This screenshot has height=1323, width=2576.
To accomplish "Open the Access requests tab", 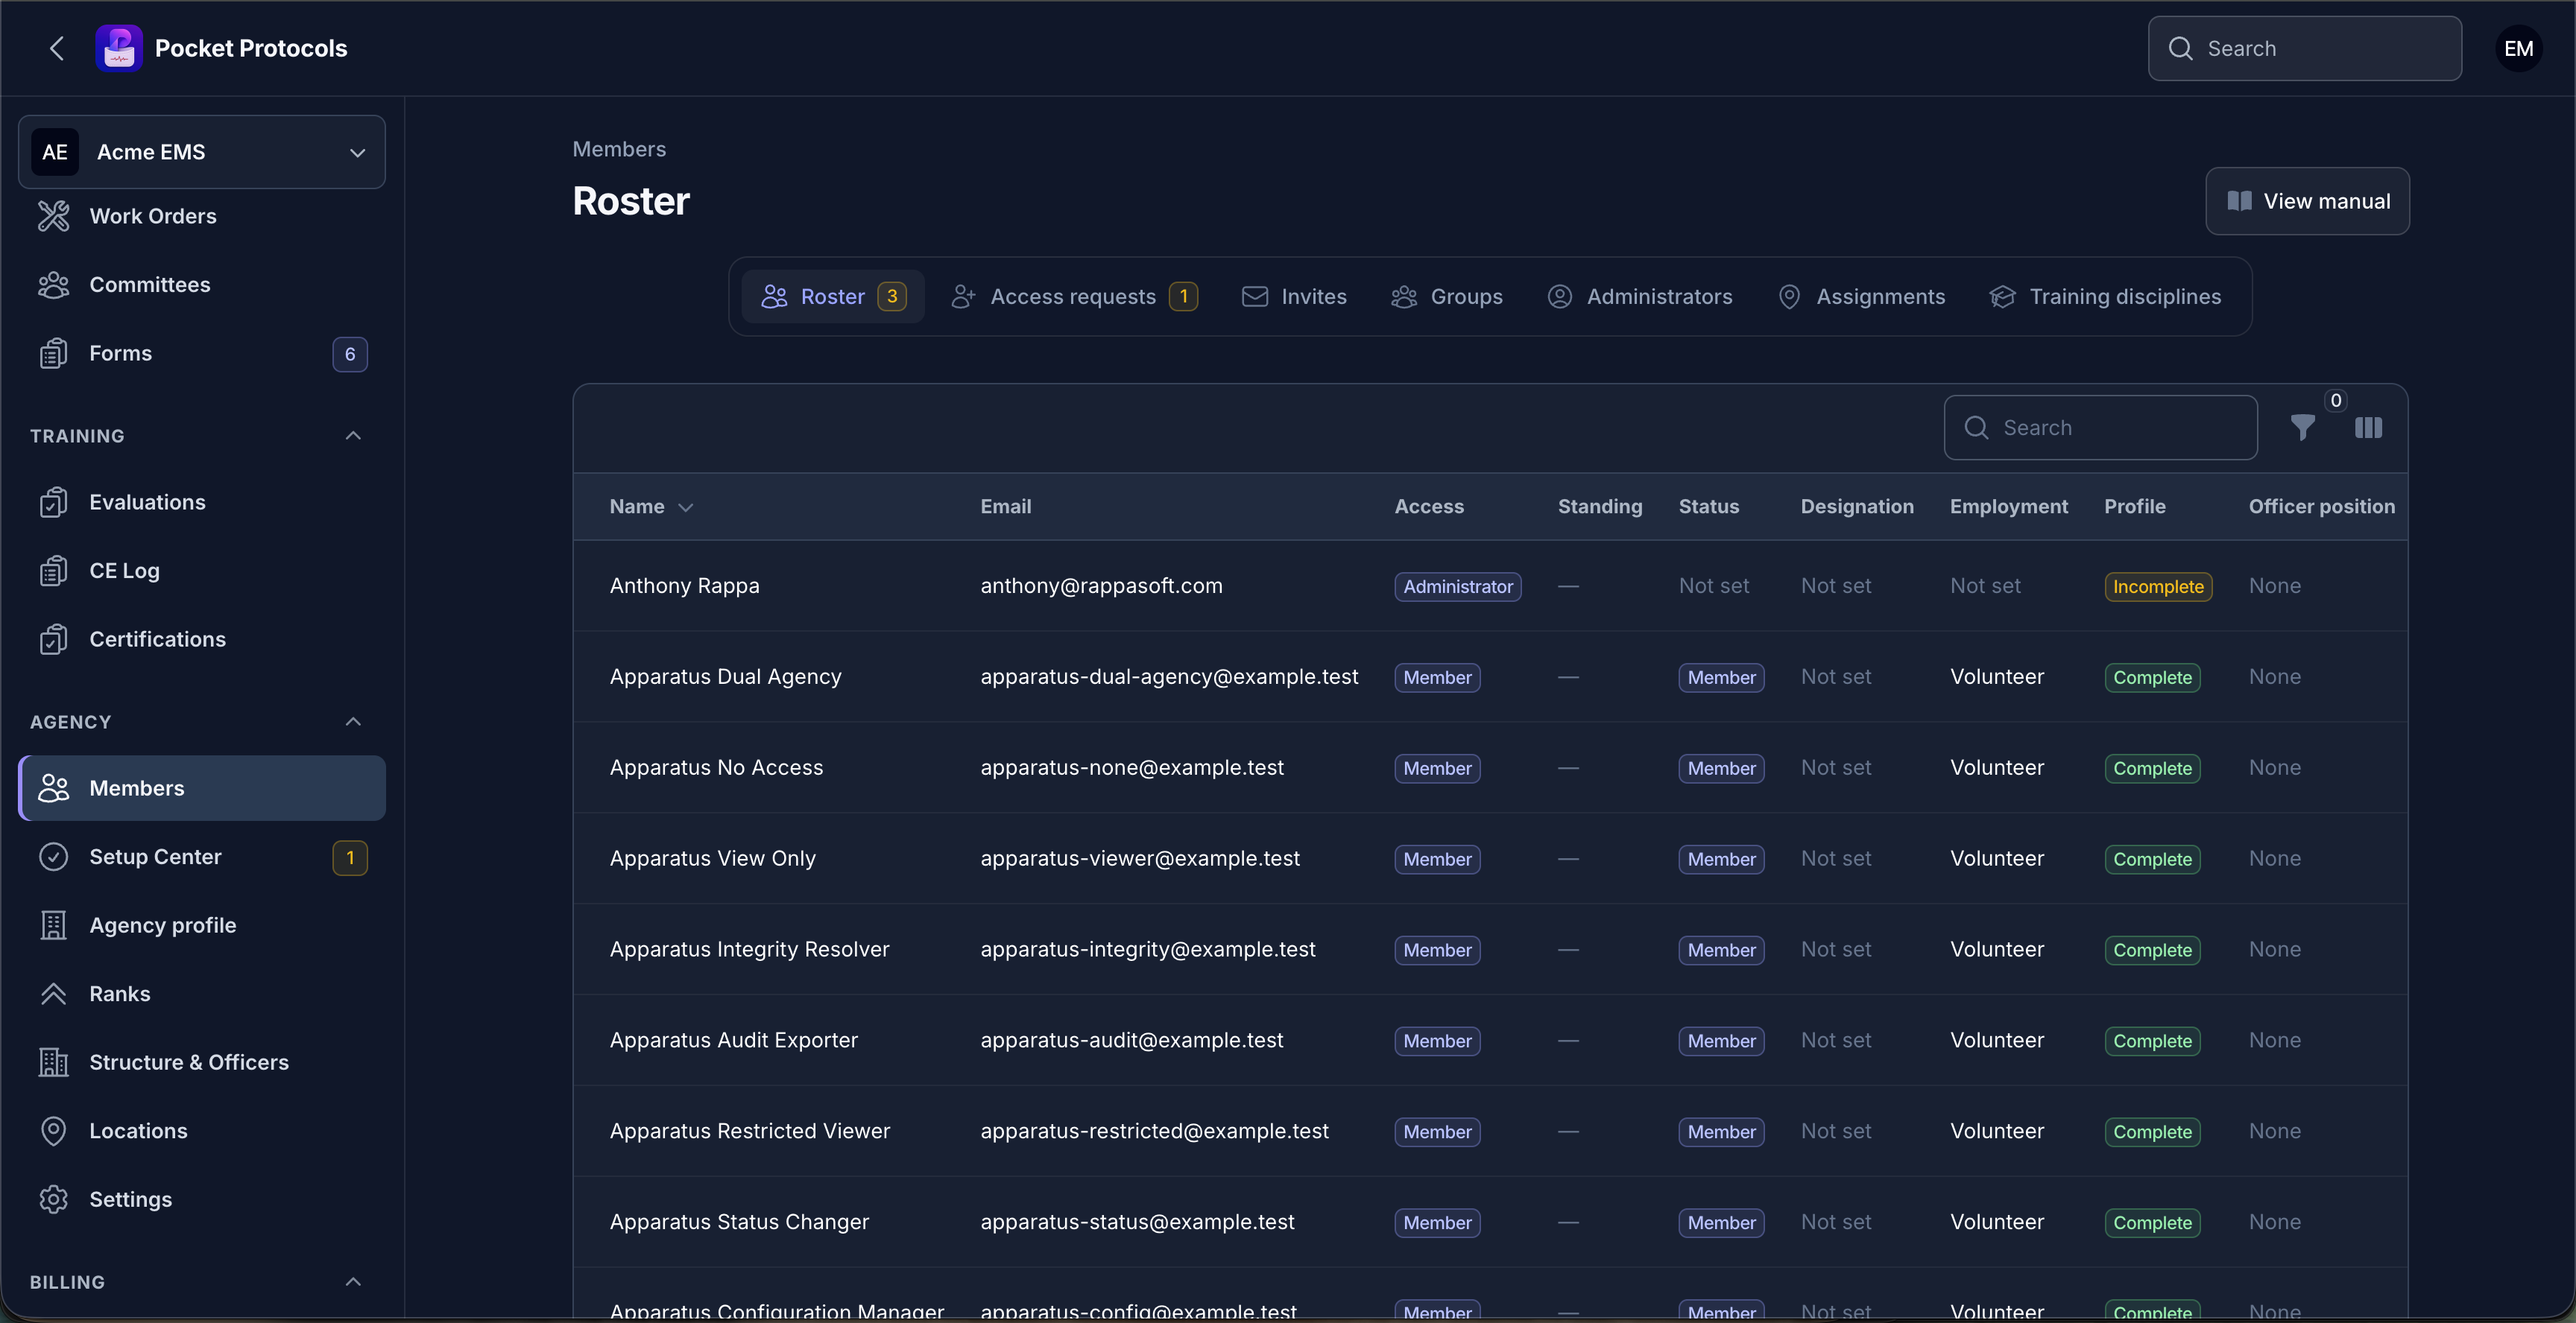I will tap(1074, 296).
